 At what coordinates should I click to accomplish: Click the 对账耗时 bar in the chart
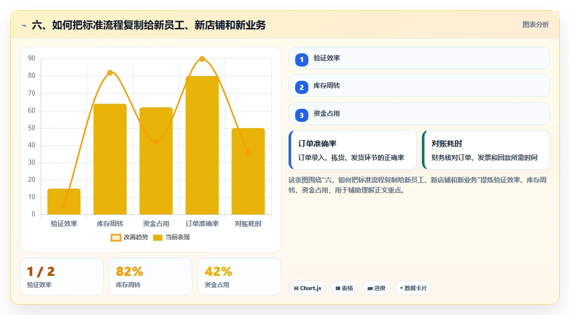click(248, 171)
